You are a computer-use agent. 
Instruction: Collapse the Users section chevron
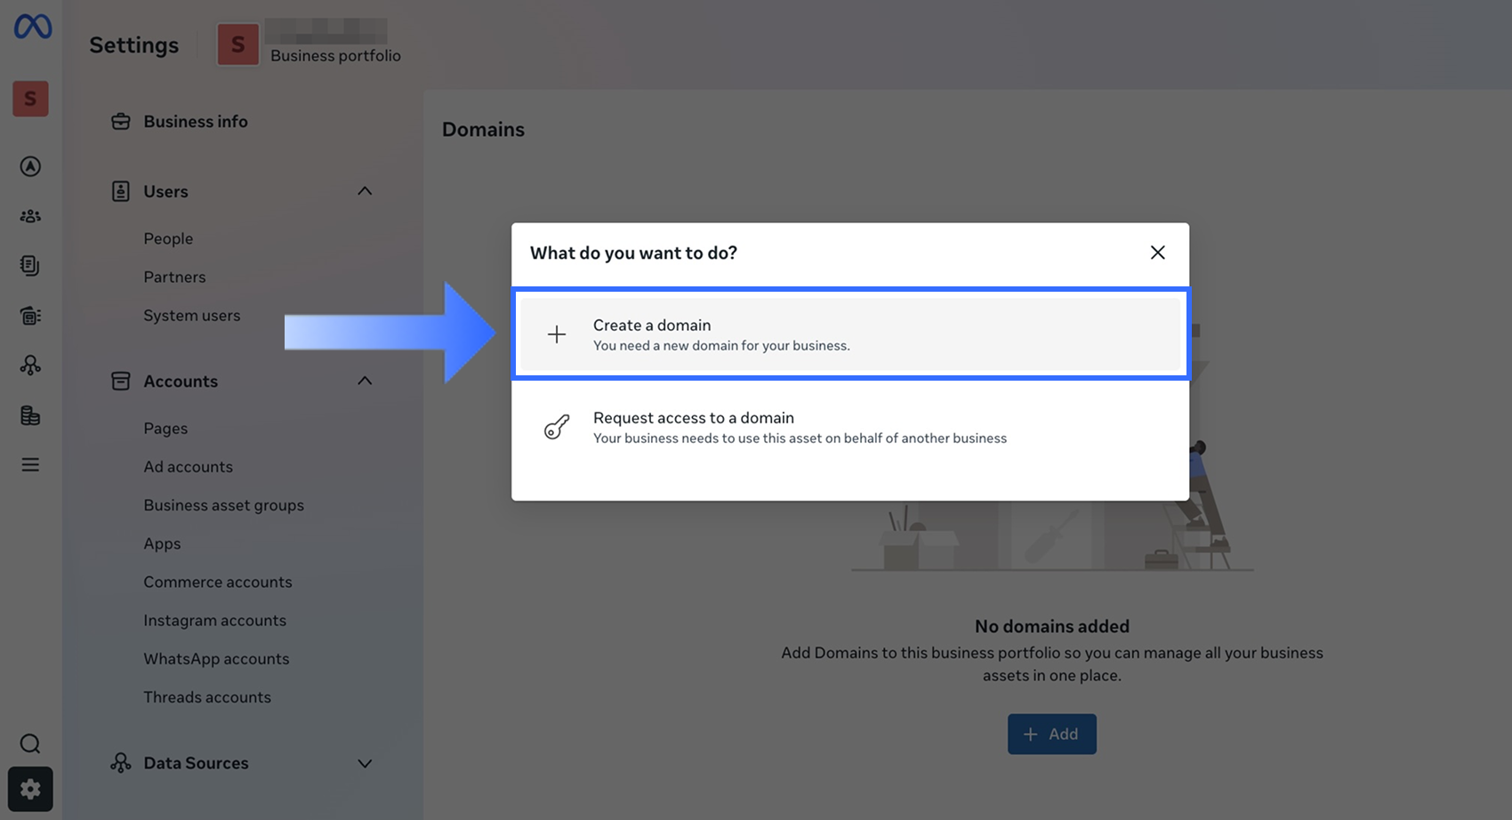click(x=365, y=191)
